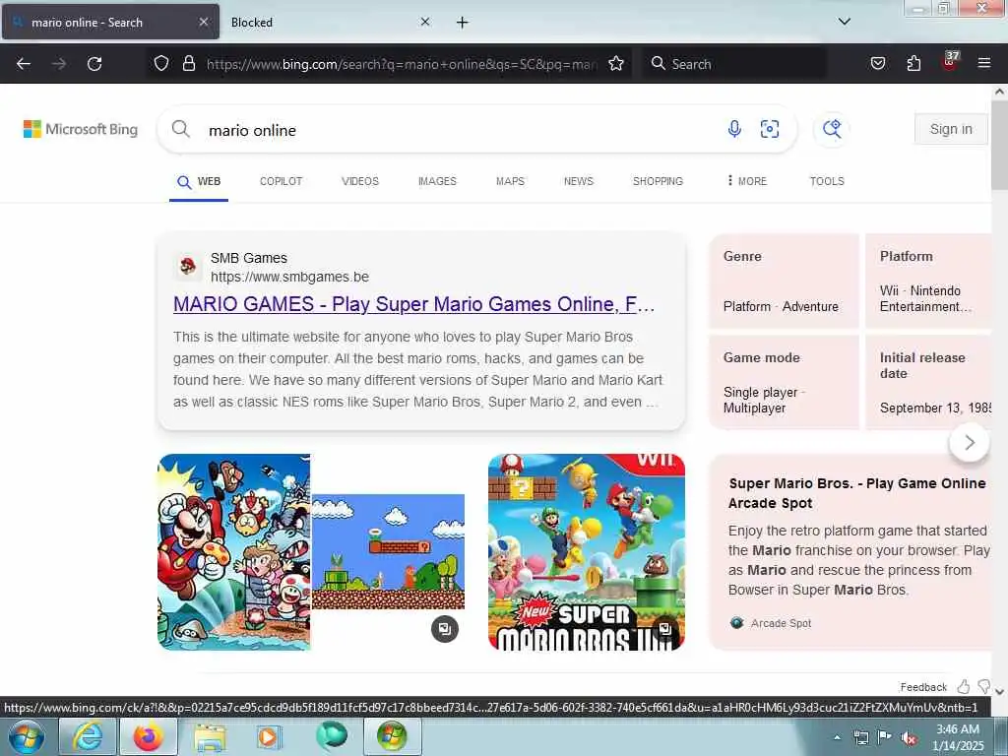Open the Firefox hamburger menu
This screenshot has height=756, width=1008.
click(984, 63)
